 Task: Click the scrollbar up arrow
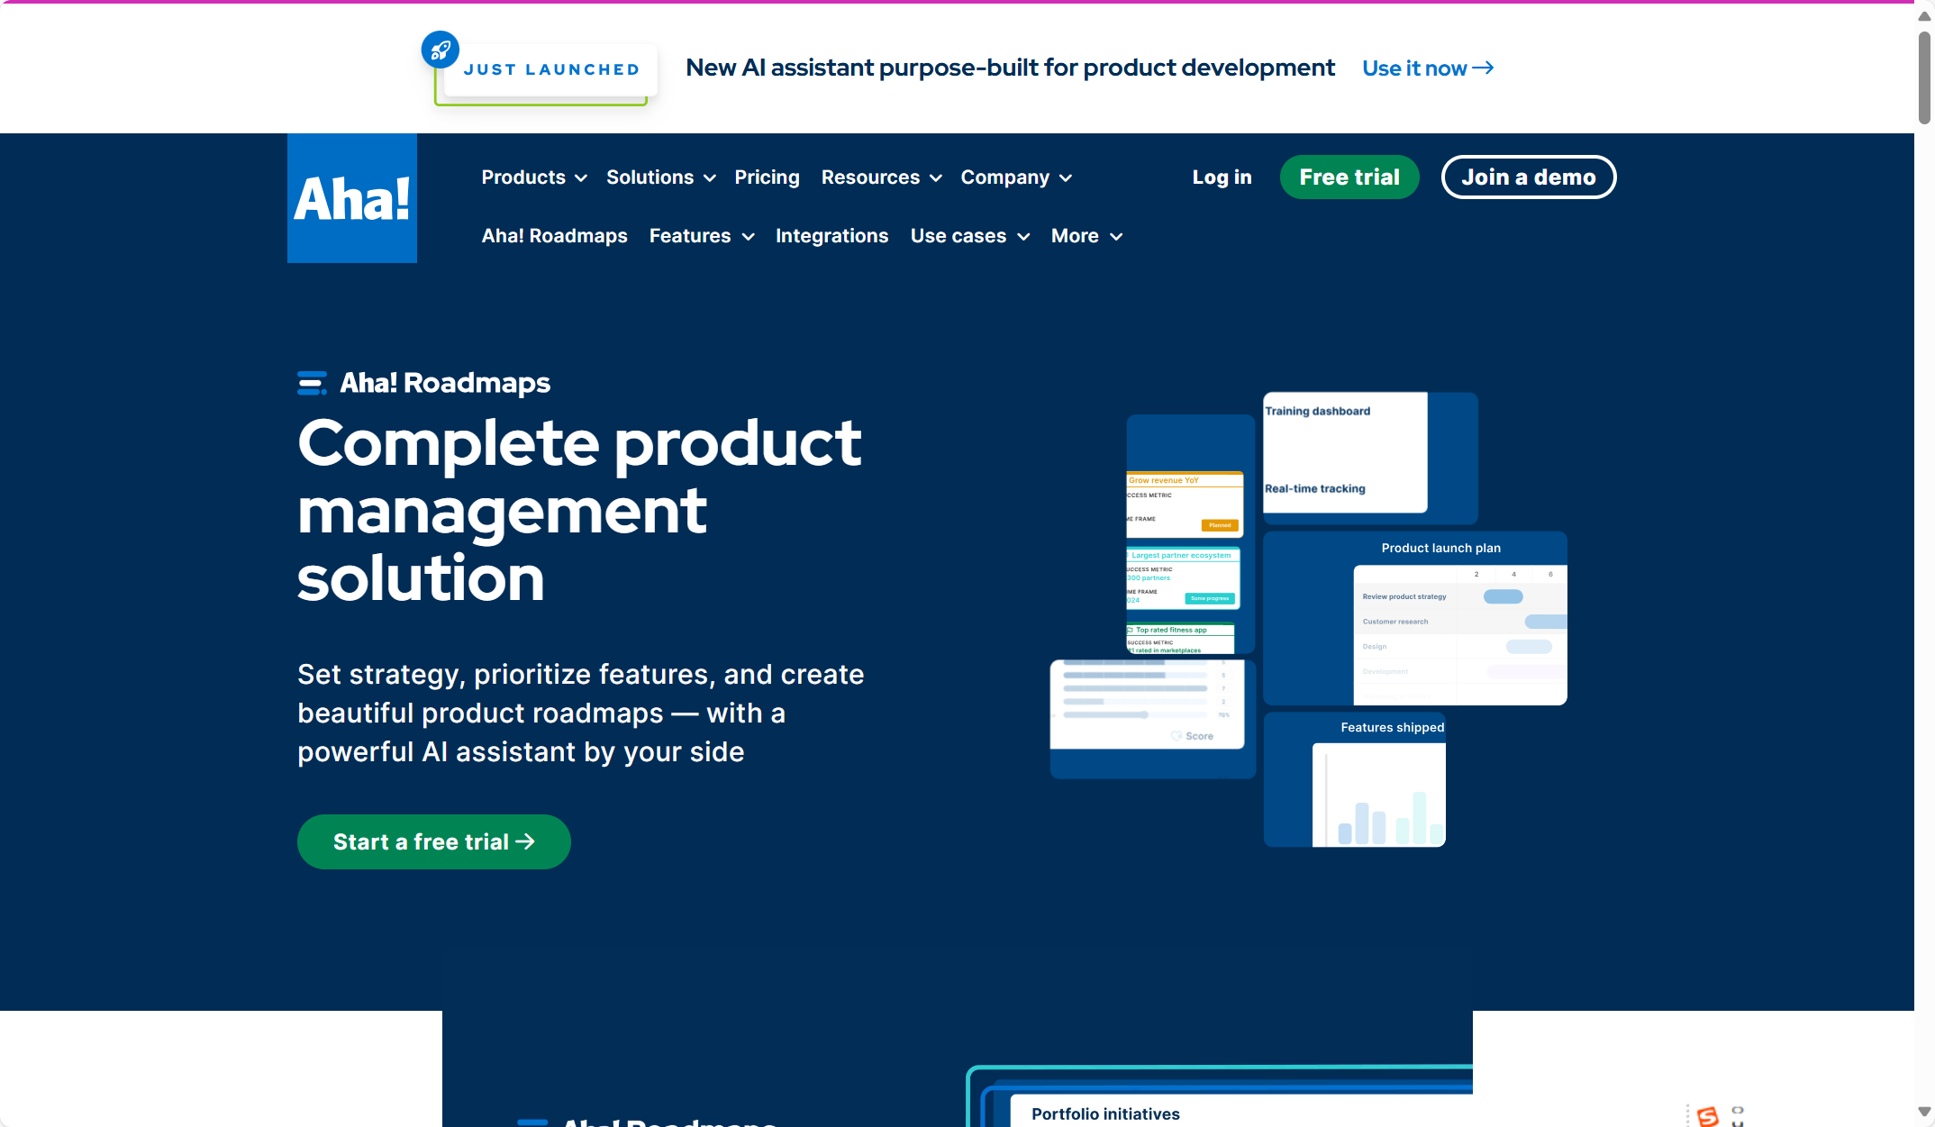pos(1924,16)
